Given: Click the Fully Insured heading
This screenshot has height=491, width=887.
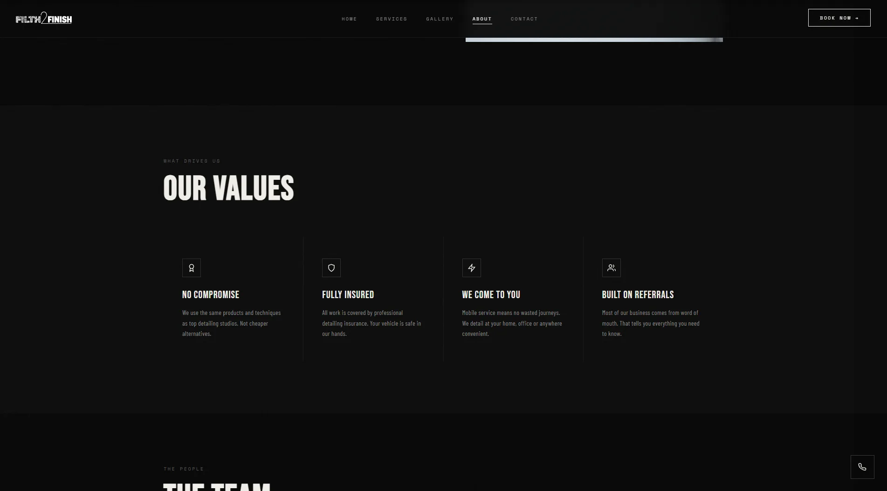Looking at the screenshot, I should (348, 294).
